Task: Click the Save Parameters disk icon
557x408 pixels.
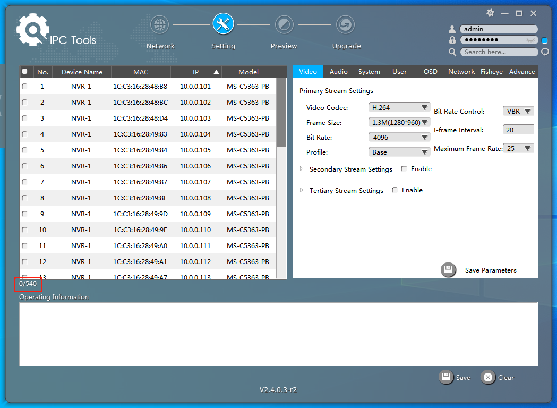Action: pos(448,270)
